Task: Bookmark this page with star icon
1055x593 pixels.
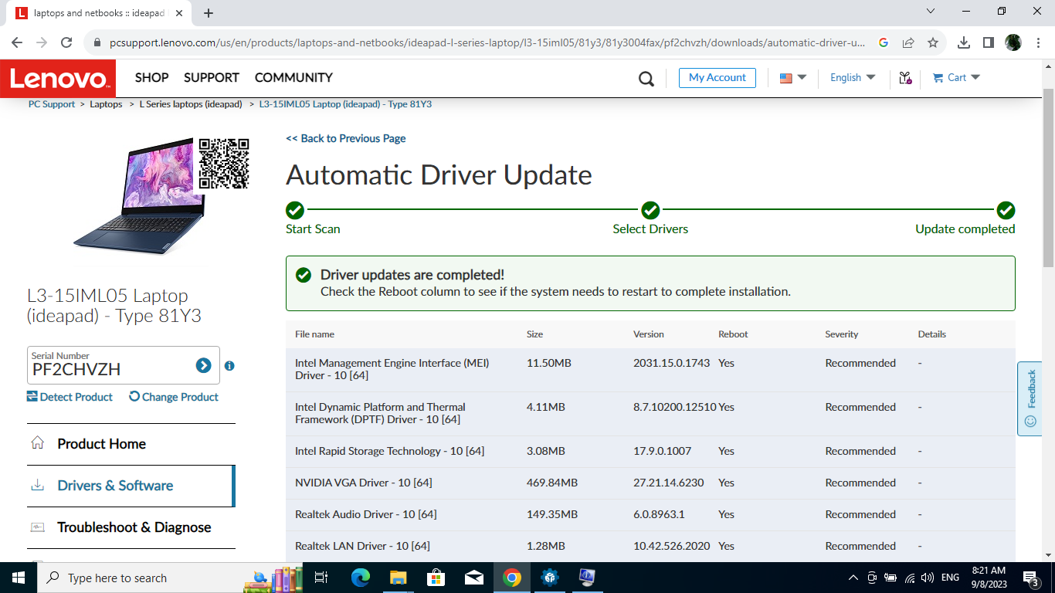Action: [x=933, y=42]
